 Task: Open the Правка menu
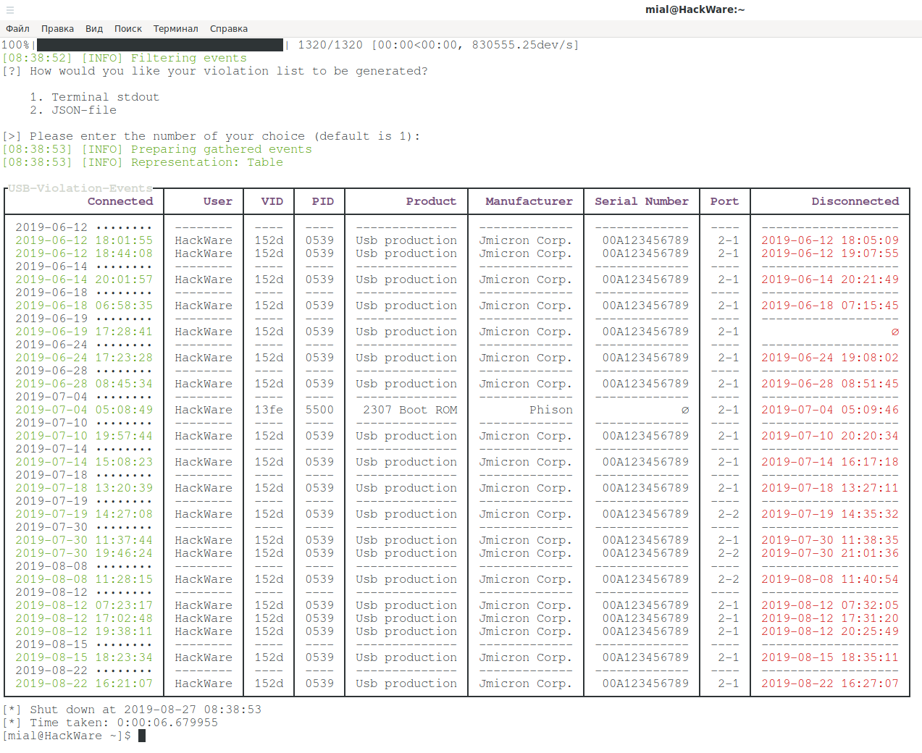(57, 29)
